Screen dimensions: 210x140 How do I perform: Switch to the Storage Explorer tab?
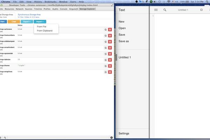click(x=87, y=9)
